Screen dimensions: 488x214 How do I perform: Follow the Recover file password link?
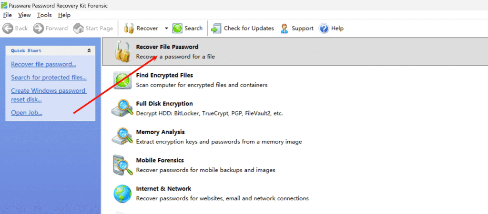pyautogui.click(x=43, y=64)
